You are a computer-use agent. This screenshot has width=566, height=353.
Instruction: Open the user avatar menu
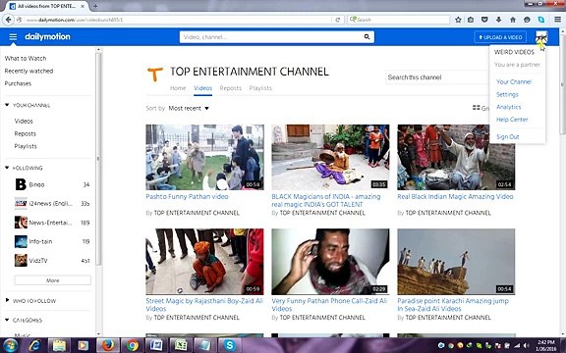click(541, 36)
